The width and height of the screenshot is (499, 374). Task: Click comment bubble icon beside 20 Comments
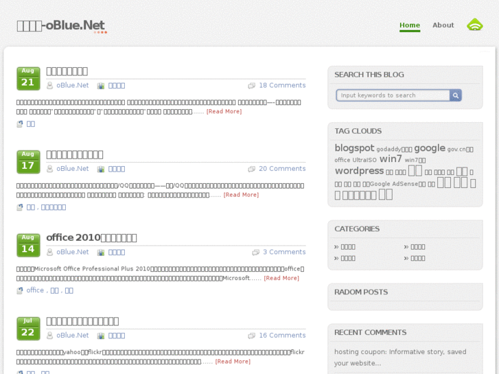[252, 169]
